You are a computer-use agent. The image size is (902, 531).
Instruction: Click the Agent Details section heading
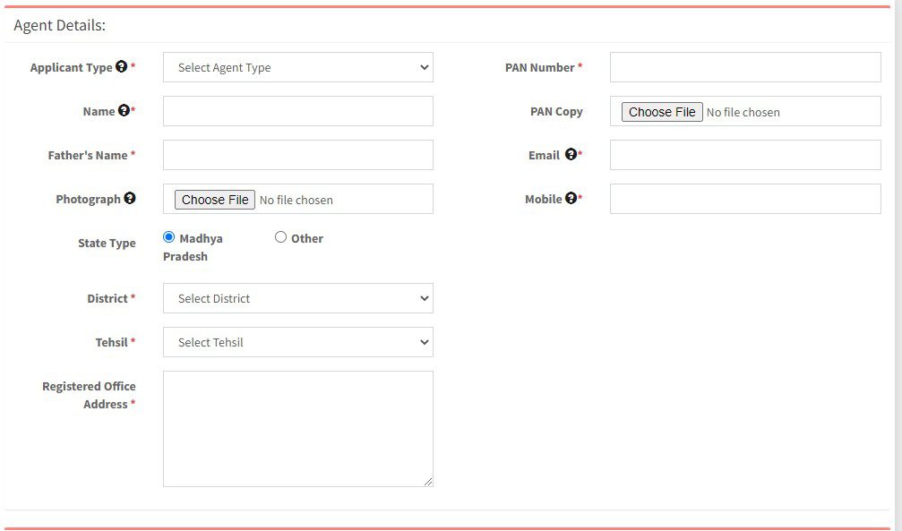coord(59,25)
